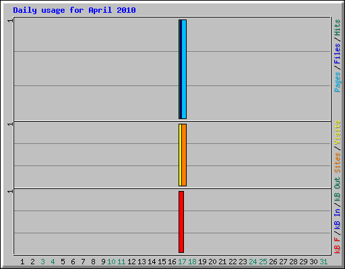Click day label 16 on axis

[172, 262]
